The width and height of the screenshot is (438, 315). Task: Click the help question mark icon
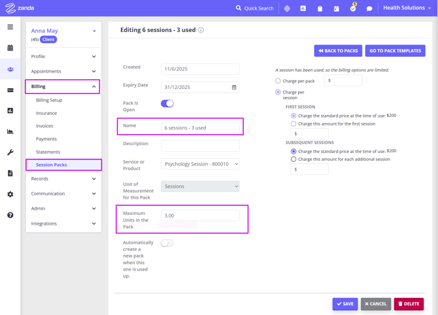pyautogui.click(x=10, y=215)
